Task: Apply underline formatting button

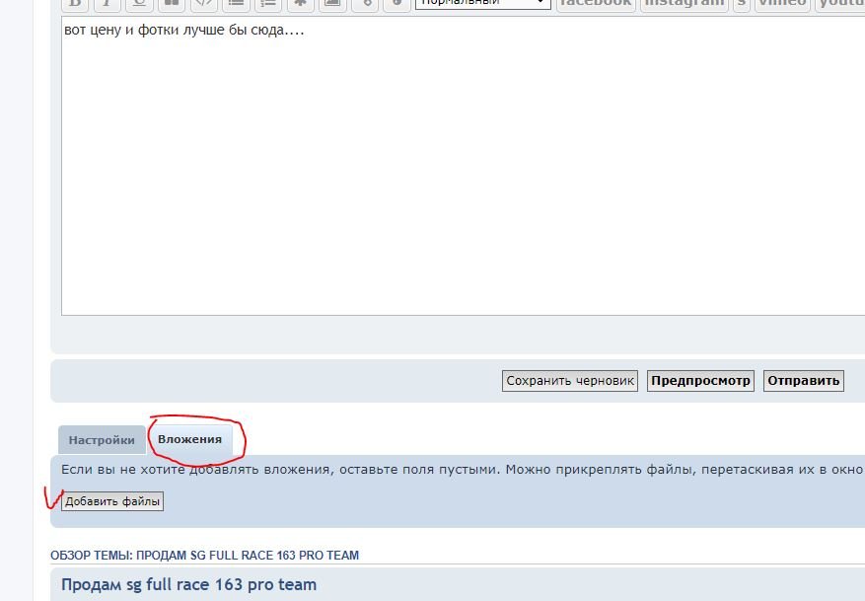Action: click(139, 4)
